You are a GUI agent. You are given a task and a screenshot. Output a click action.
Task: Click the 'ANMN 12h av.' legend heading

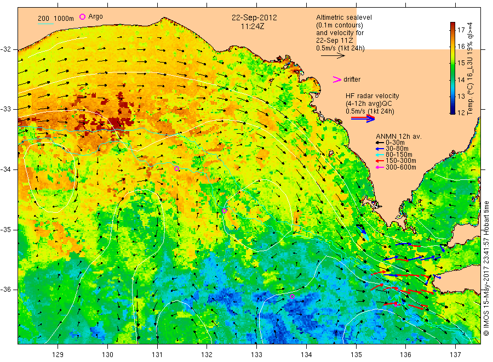pyautogui.click(x=399, y=137)
